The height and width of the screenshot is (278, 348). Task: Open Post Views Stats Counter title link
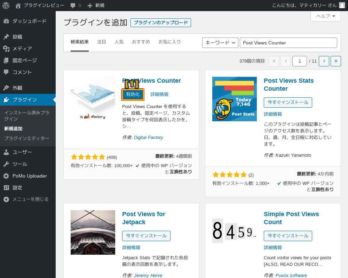click(289, 84)
